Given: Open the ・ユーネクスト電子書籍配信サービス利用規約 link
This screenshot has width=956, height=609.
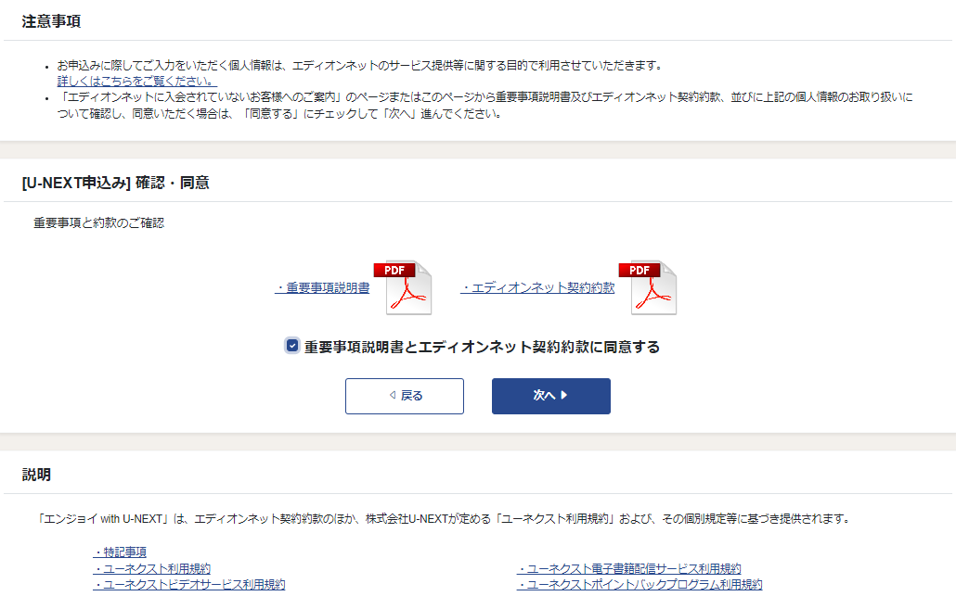Looking at the screenshot, I should pyautogui.click(x=628, y=568).
